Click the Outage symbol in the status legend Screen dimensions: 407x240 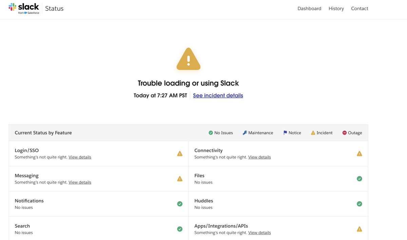[345, 132]
